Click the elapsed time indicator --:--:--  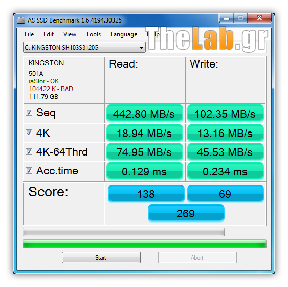point(245,232)
